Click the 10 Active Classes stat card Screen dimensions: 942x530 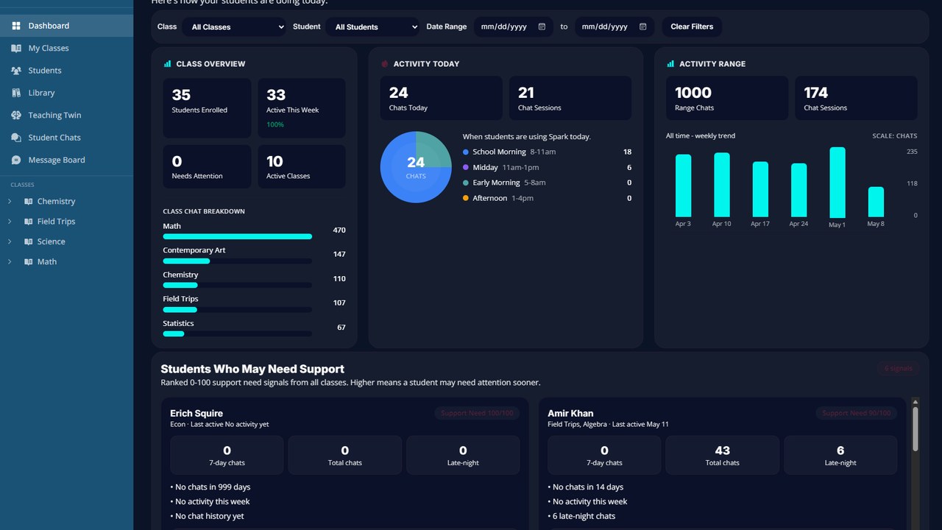pos(302,166)
